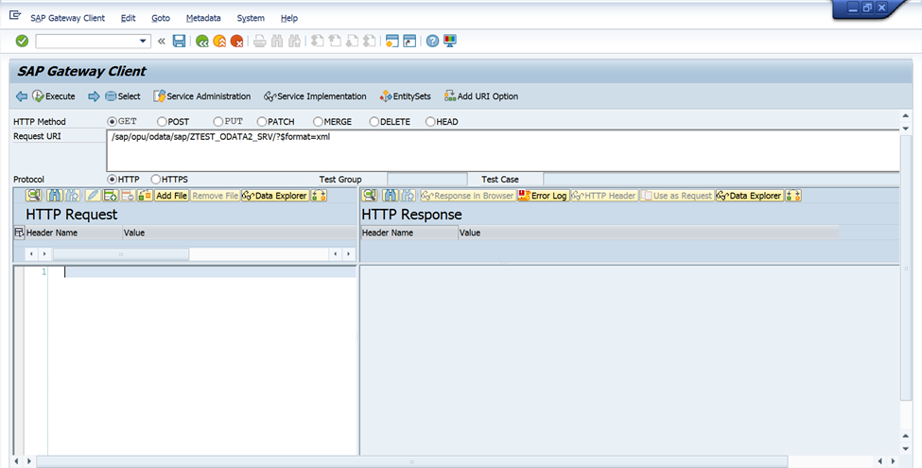
Task: Click the green Enter checkmark icon
Action: point(22,41)
